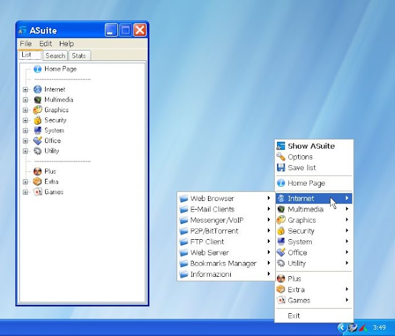Screen dimensions: 395x336
Task: Click the System monitor icon in ASuite tree
Action: click(x=38, y=130)
